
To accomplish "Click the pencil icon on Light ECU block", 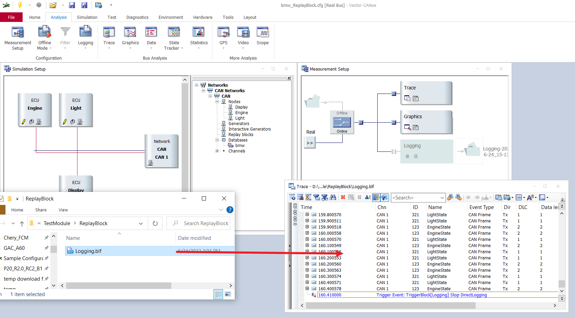I will tap(65, 122).
